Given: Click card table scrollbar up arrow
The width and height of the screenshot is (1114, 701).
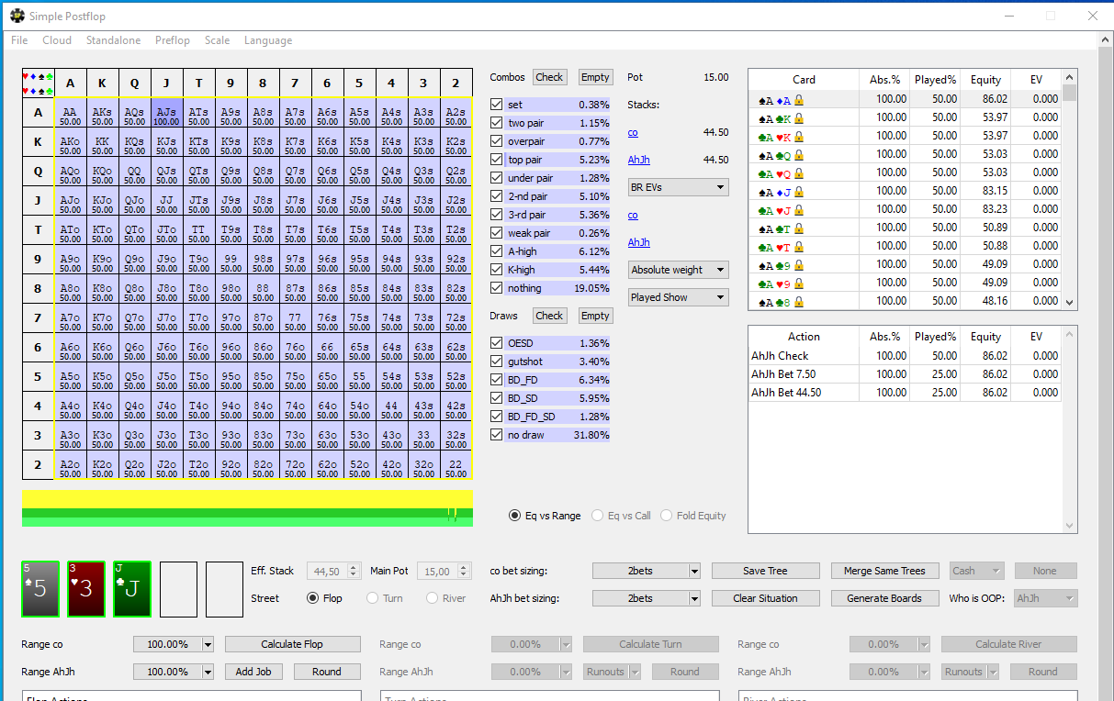Looking at the screenshot, I should point(1069,77).
